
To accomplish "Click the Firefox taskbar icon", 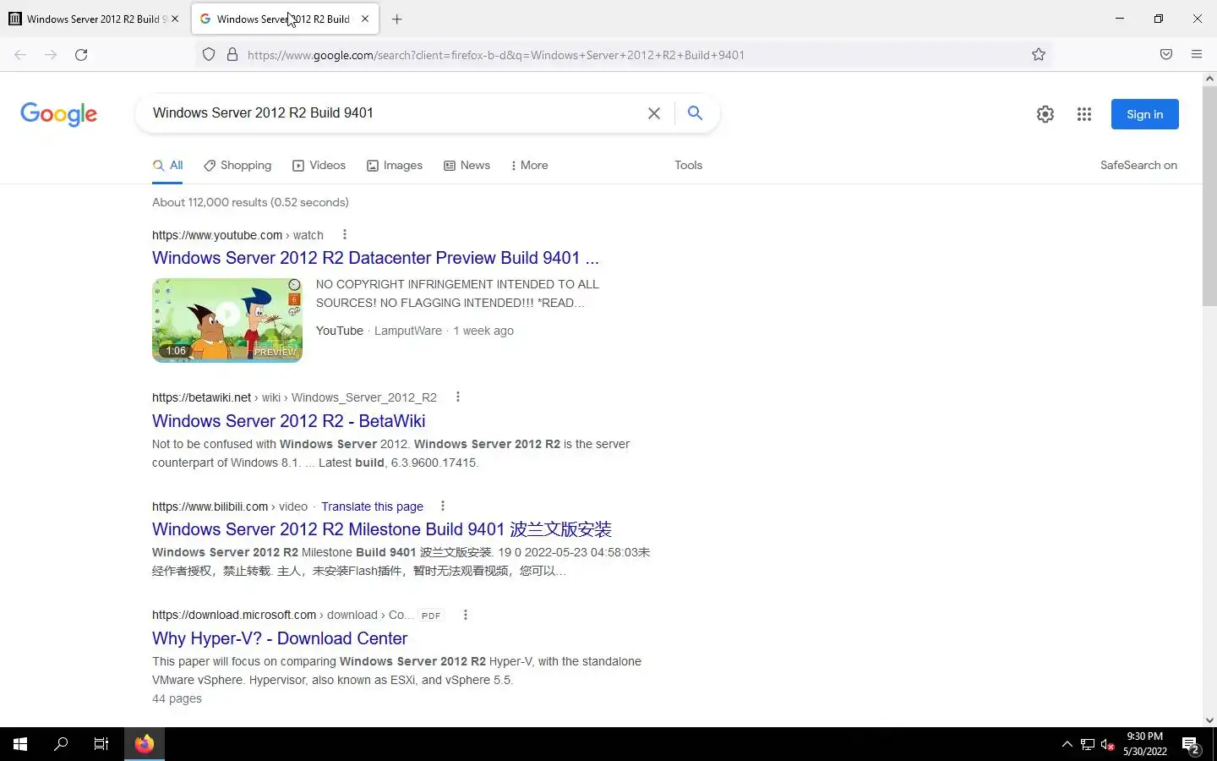I will (x=145, y=744).
